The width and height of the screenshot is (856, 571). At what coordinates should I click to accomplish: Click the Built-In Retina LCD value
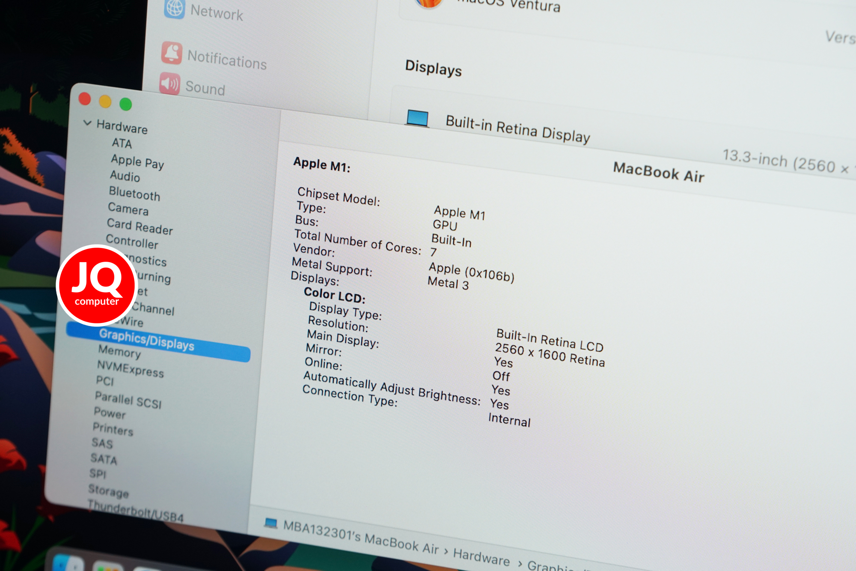(x=550, y=340)
